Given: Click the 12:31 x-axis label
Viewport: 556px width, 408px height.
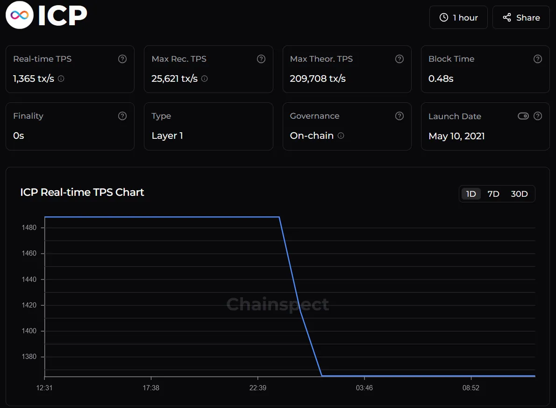Looking at the screenshot, I should point(44,388).
